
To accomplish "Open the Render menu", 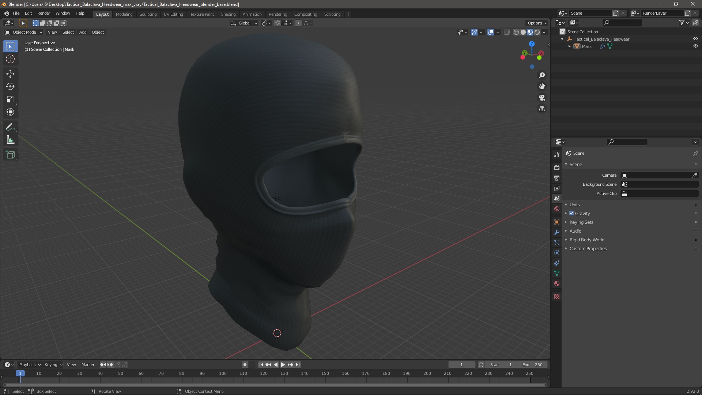I will tap(44, 13).
